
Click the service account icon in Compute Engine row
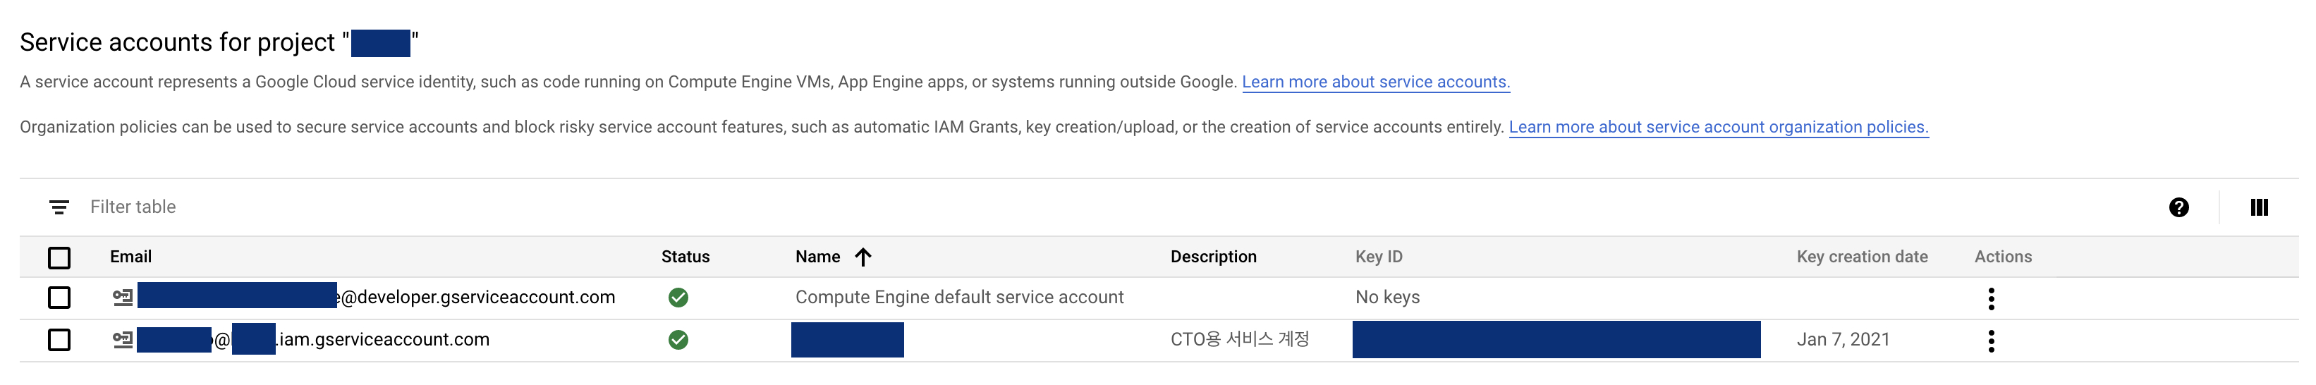point(122,298)
